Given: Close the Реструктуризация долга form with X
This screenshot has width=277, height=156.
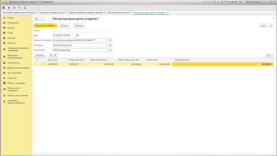Looking at the screenshot, I should point(274,18).
